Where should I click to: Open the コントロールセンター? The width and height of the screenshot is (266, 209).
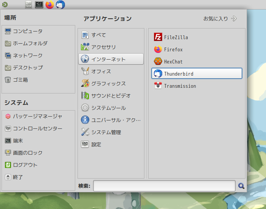(x=38, y=128)
